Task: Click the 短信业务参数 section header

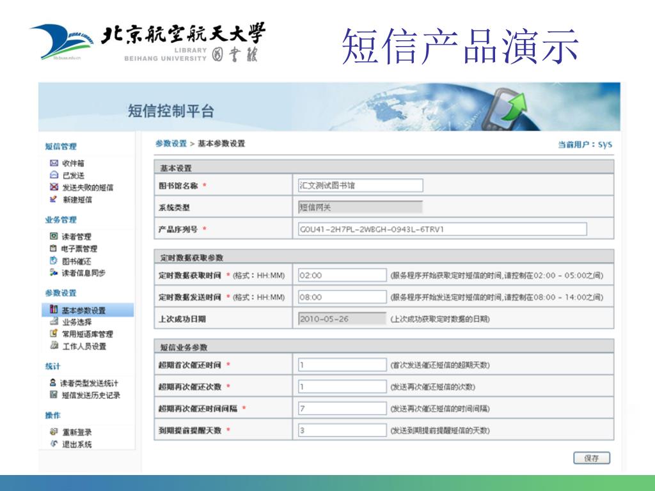Action: 384,347
